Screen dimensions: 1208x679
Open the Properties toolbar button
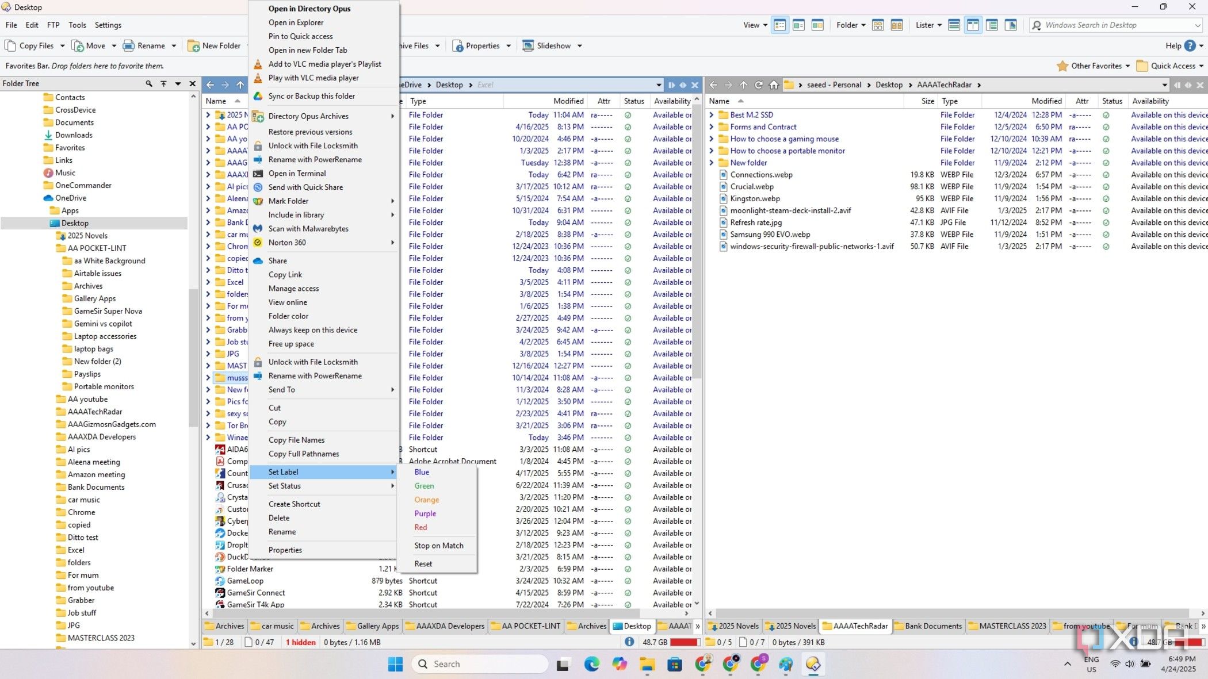coord(476,46)
